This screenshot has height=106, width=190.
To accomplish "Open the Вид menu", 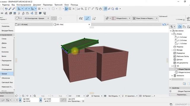I will (13, 5).
